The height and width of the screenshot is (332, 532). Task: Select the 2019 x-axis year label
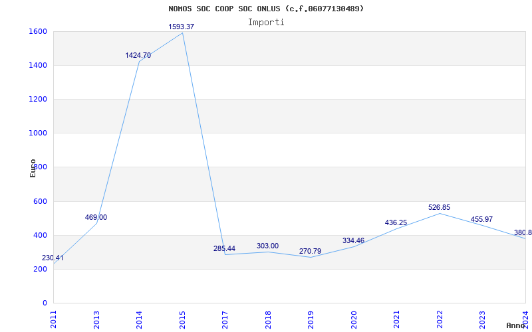(311, 320)
